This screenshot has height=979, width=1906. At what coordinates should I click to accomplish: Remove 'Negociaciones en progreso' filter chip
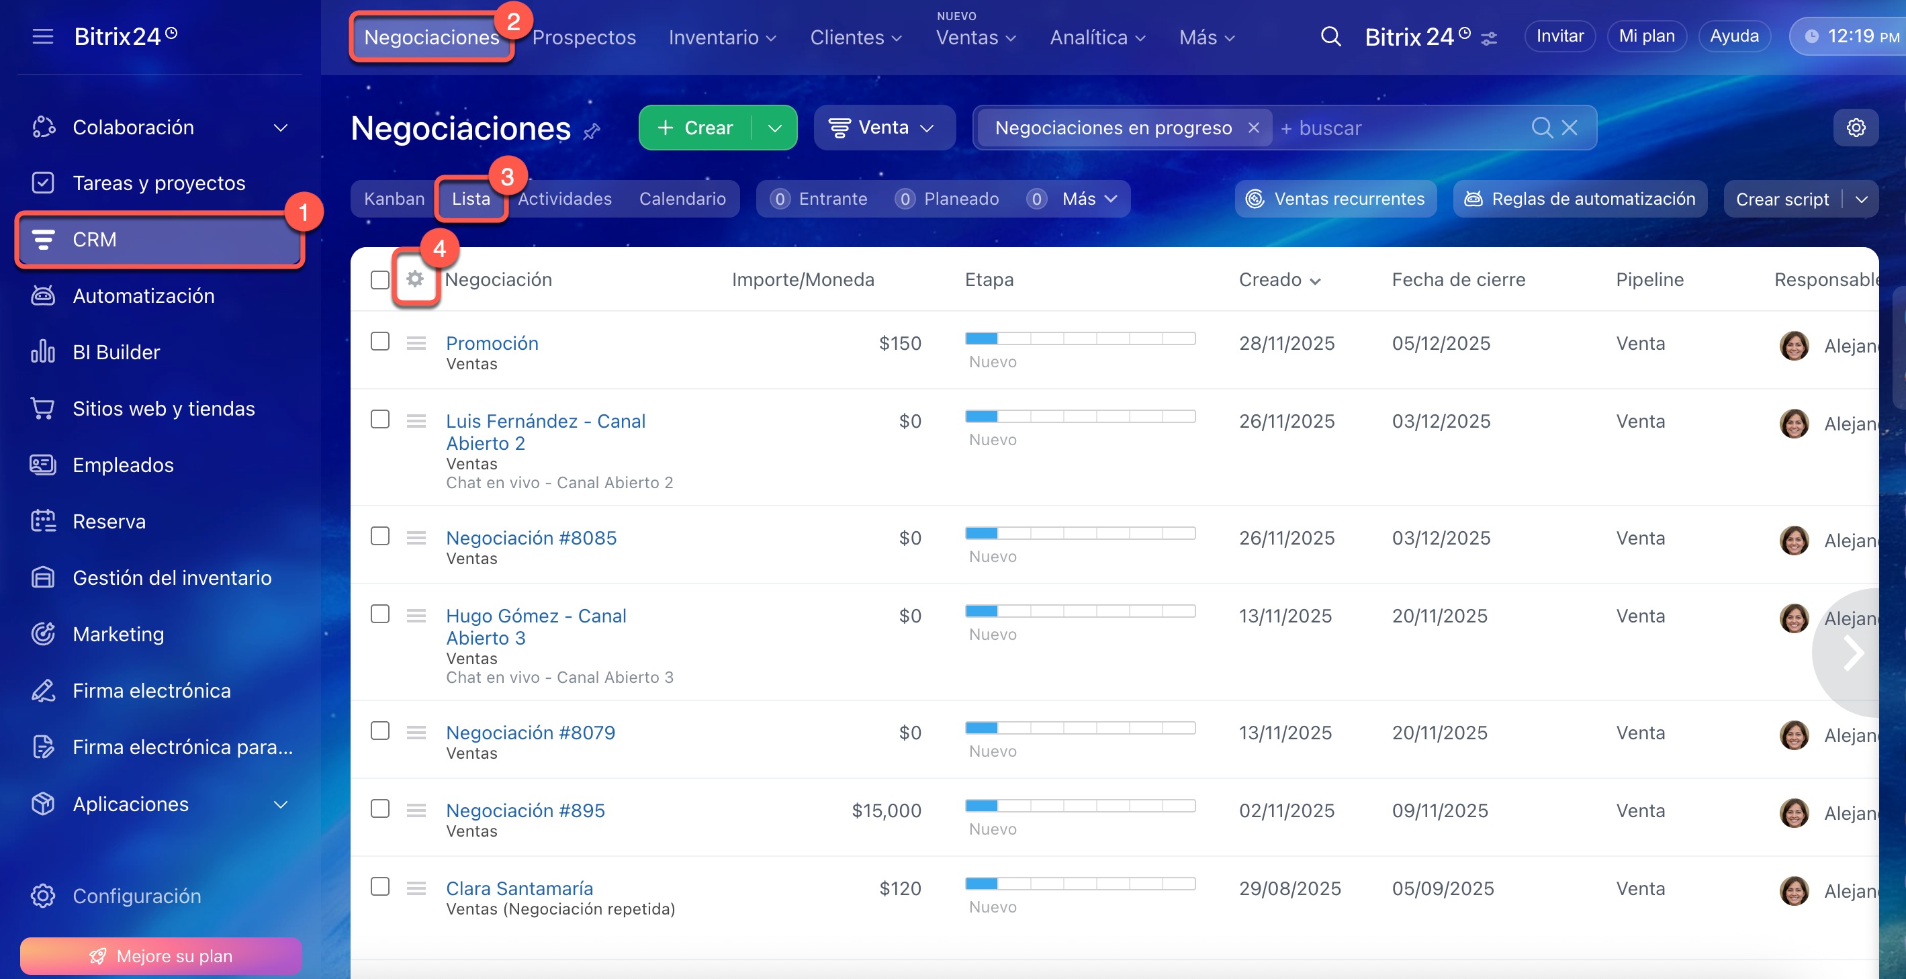pos(1253,128)
